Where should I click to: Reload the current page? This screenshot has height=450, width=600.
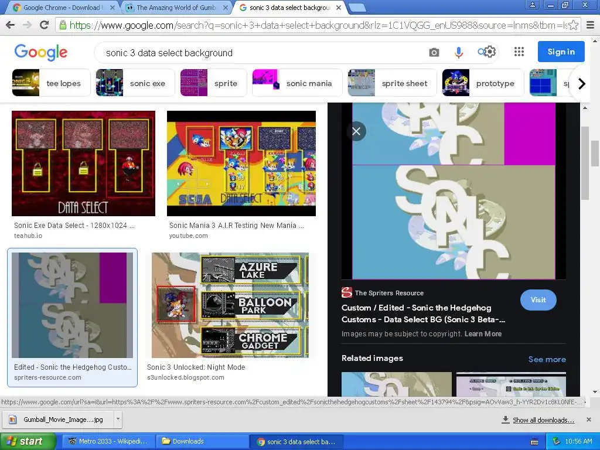click(x=45, y=25)
